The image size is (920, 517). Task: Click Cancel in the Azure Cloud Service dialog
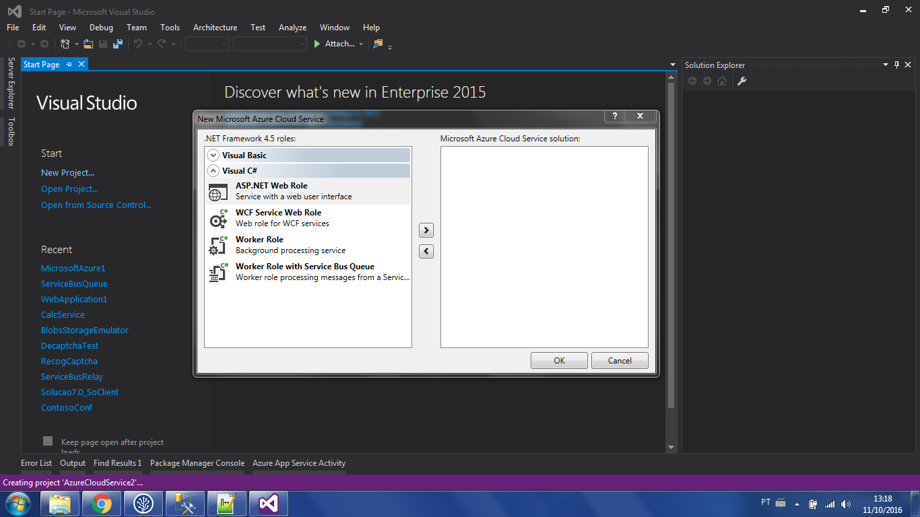620,361
